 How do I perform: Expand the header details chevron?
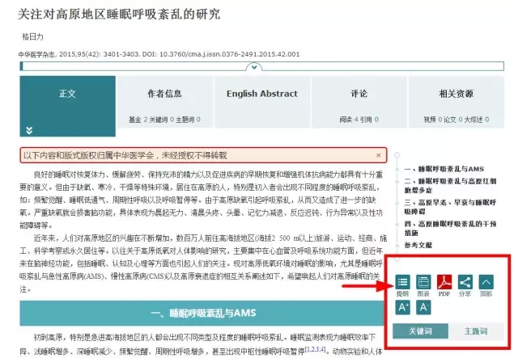point(254,67)
